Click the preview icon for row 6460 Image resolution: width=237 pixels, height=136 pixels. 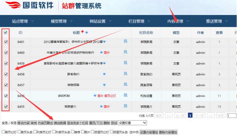tap(126, 52)
